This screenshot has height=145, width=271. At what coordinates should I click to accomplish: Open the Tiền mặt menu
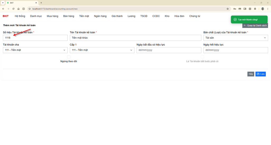pos(84,16)
